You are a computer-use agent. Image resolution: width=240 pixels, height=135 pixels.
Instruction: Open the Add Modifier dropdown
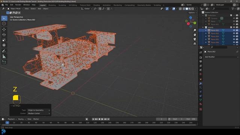click(x=221, y=57)
